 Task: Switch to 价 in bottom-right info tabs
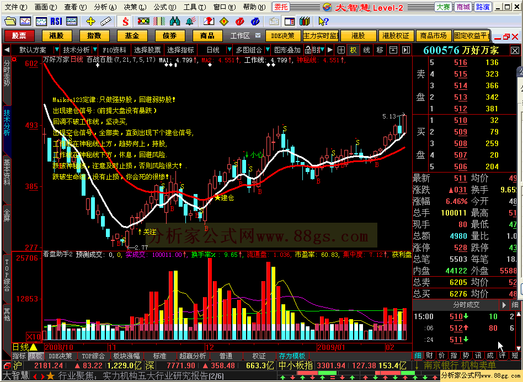click(x=441, y=356)
